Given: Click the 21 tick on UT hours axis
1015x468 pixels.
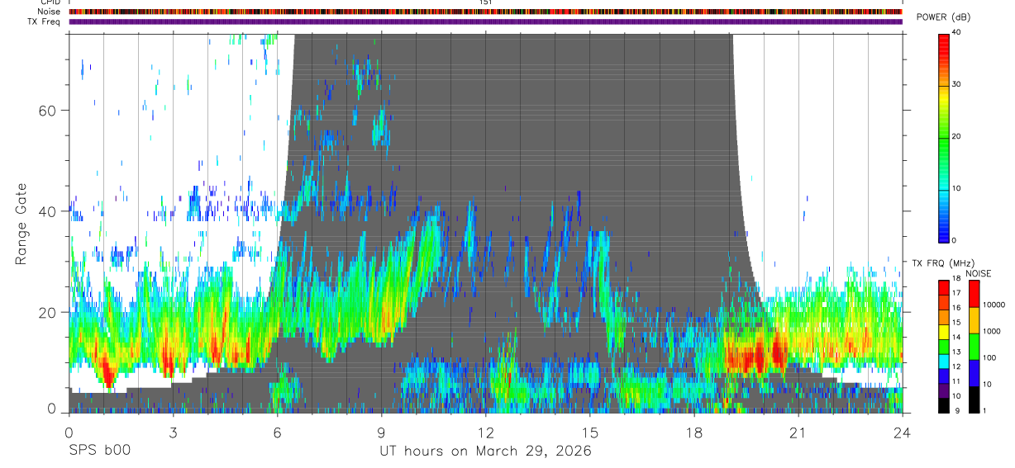Looking at the screenshot, I should [798, 432].
